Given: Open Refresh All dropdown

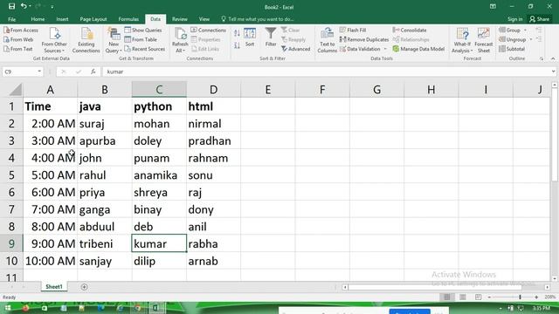Looking at the screenshot, I should [x=180, y=40].
